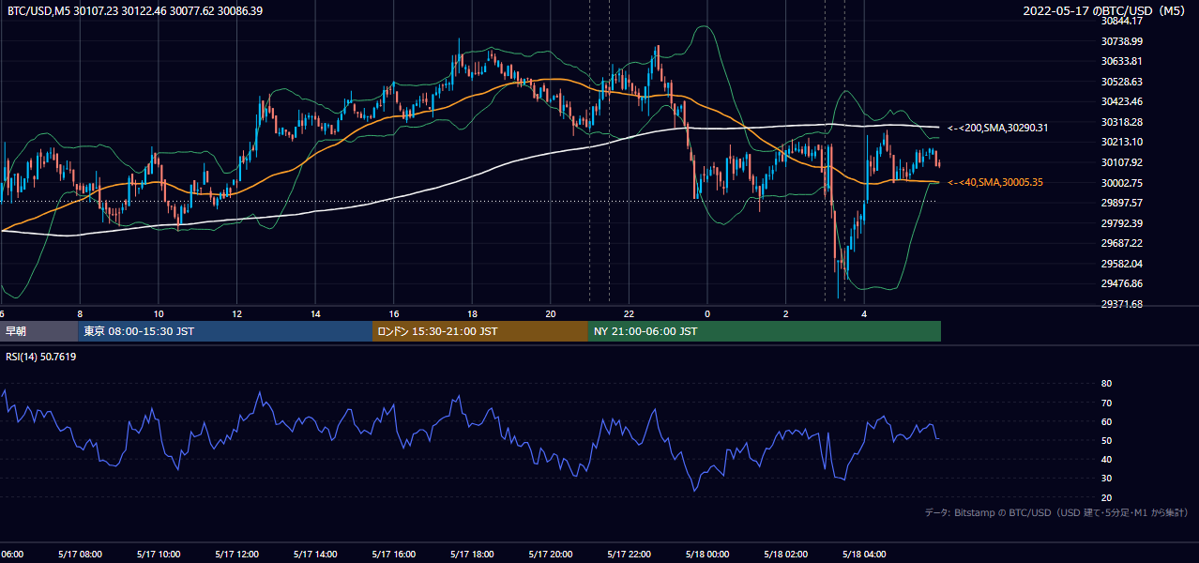1199x563 pixels.
Task: Click the 5/18 00:00 time axis label
Action: (x=707, y=555)
